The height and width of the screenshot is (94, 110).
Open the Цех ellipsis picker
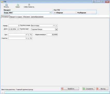click(x=26, y=35)
